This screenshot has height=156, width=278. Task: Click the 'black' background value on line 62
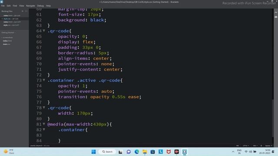pos(97,20)
